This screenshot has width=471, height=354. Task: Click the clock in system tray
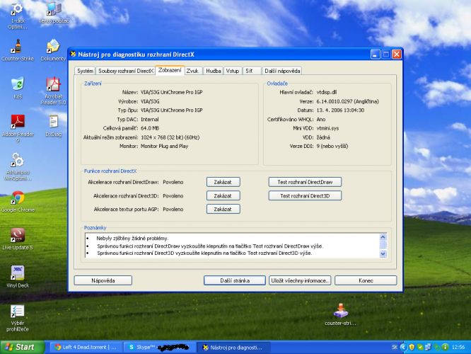(x=458, y=348)
